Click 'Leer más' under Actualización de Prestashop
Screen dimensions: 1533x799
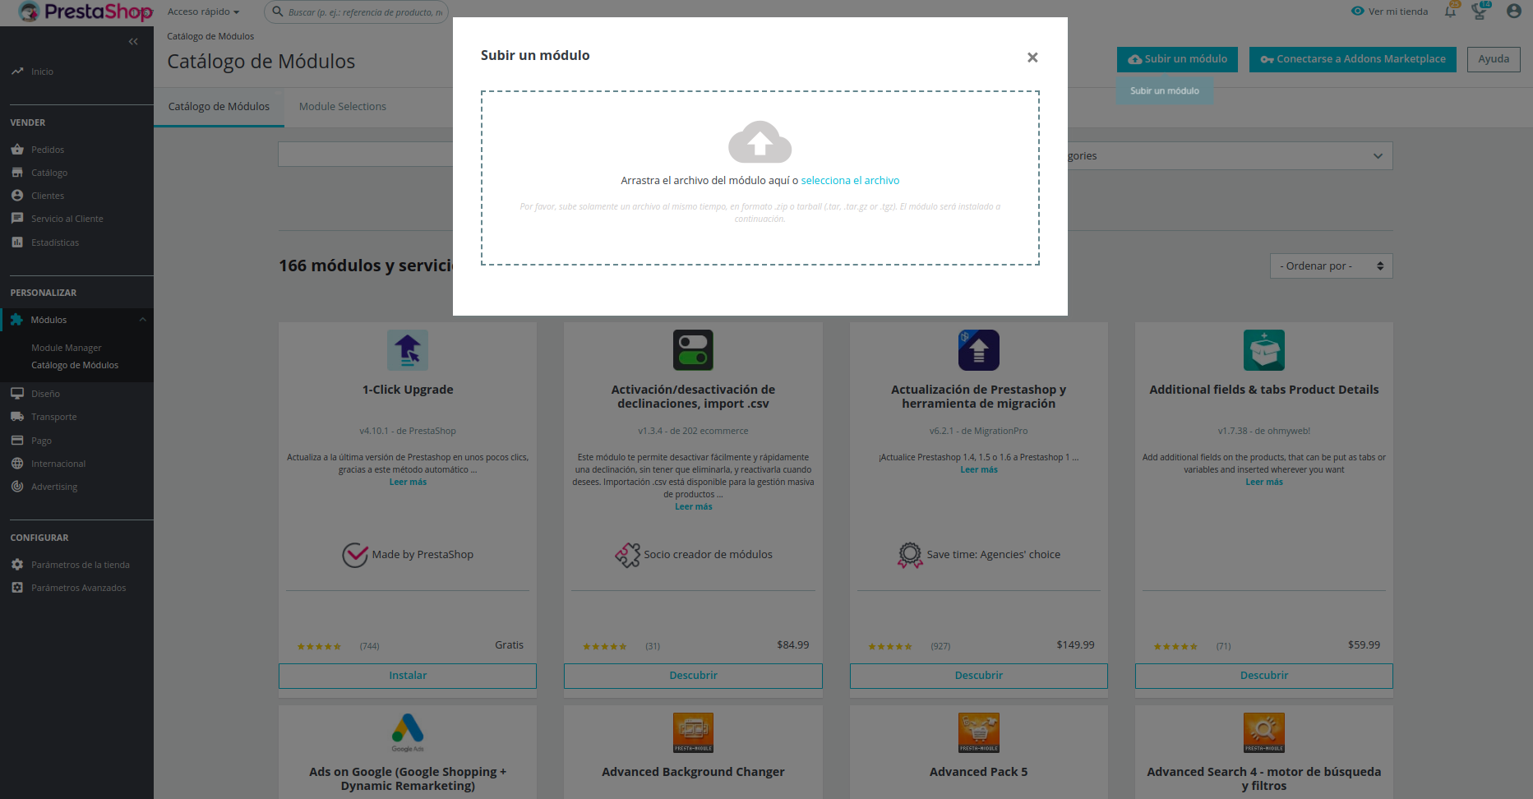[x=978, y=470]
